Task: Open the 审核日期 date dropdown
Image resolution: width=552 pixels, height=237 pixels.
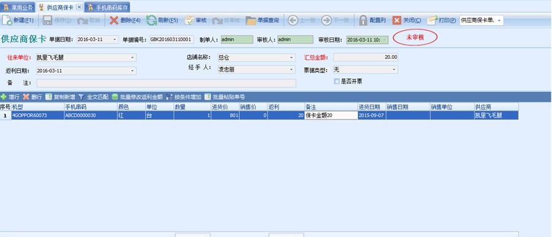Action: click(x=384, y=40)
